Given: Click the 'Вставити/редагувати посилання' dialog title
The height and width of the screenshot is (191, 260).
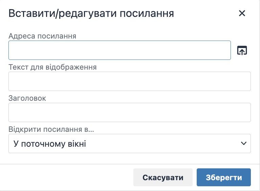Looking at the screenshot, I should (91, 14).
